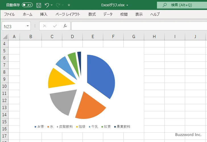Select the large blue お茶 pie slice

click(x=101, y=76)
